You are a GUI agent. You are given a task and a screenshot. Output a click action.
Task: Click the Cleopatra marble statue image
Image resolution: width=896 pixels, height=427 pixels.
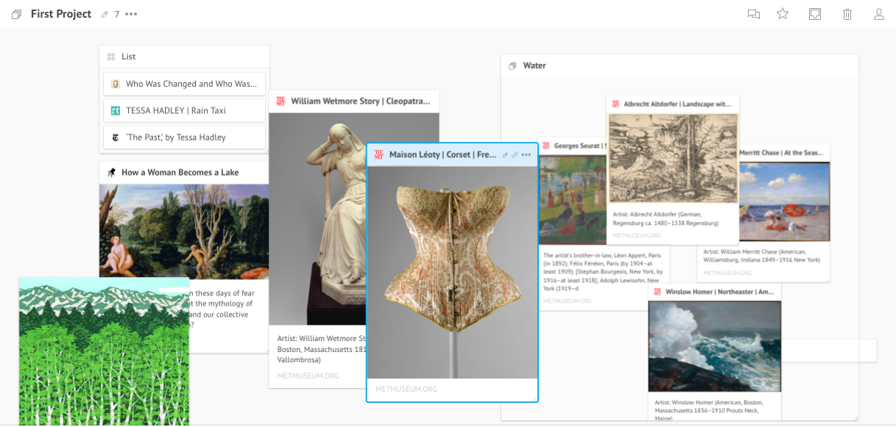(317, 219)
